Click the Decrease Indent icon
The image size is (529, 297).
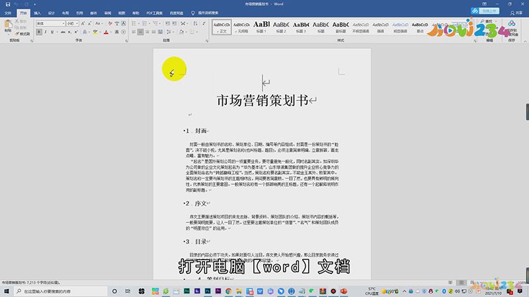[x=167, y=23]
